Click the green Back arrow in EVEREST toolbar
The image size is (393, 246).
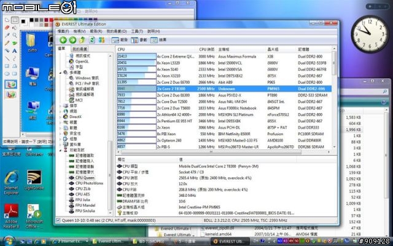(x=63, y=40)
